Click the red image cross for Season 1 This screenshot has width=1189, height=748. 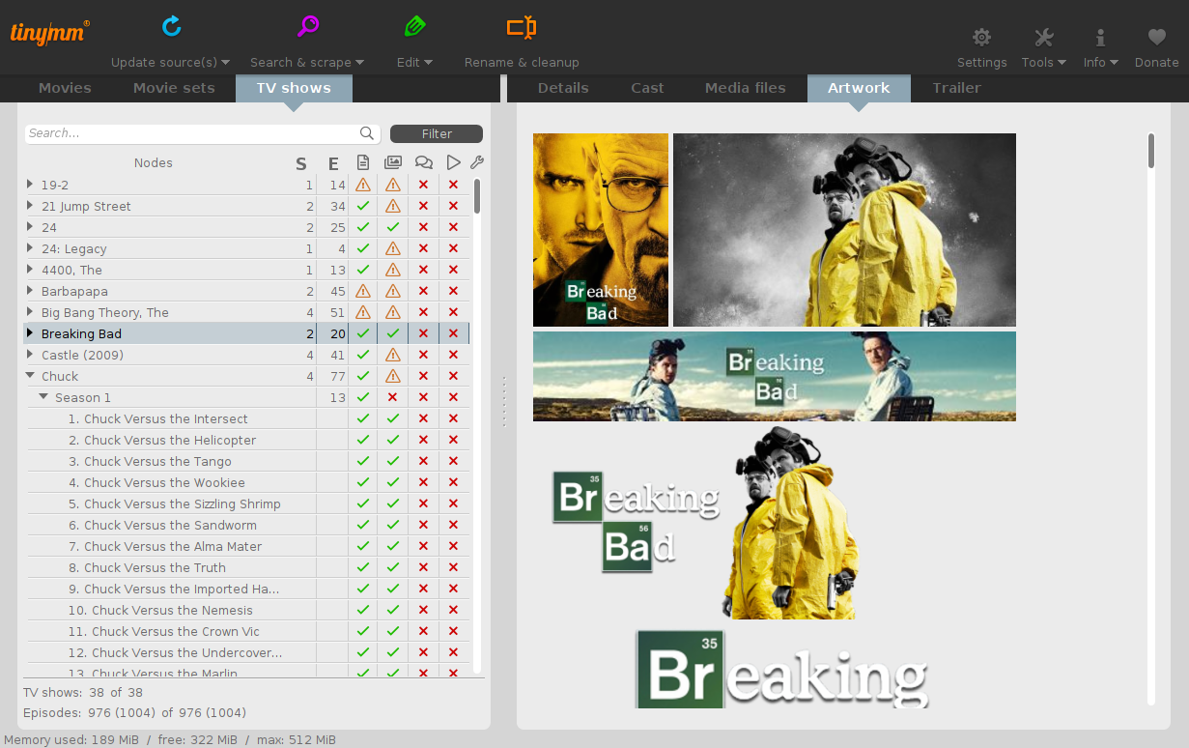click(393, 397)
